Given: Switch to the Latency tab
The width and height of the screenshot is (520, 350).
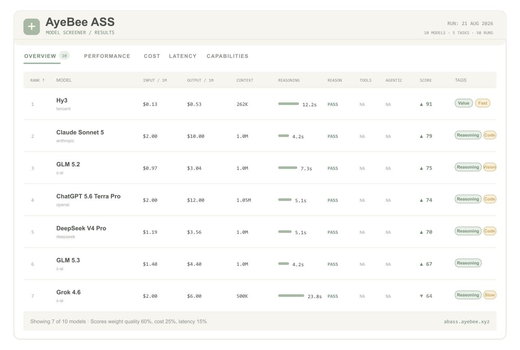Looking at the screenshot, I should click(x=183, y=56).
